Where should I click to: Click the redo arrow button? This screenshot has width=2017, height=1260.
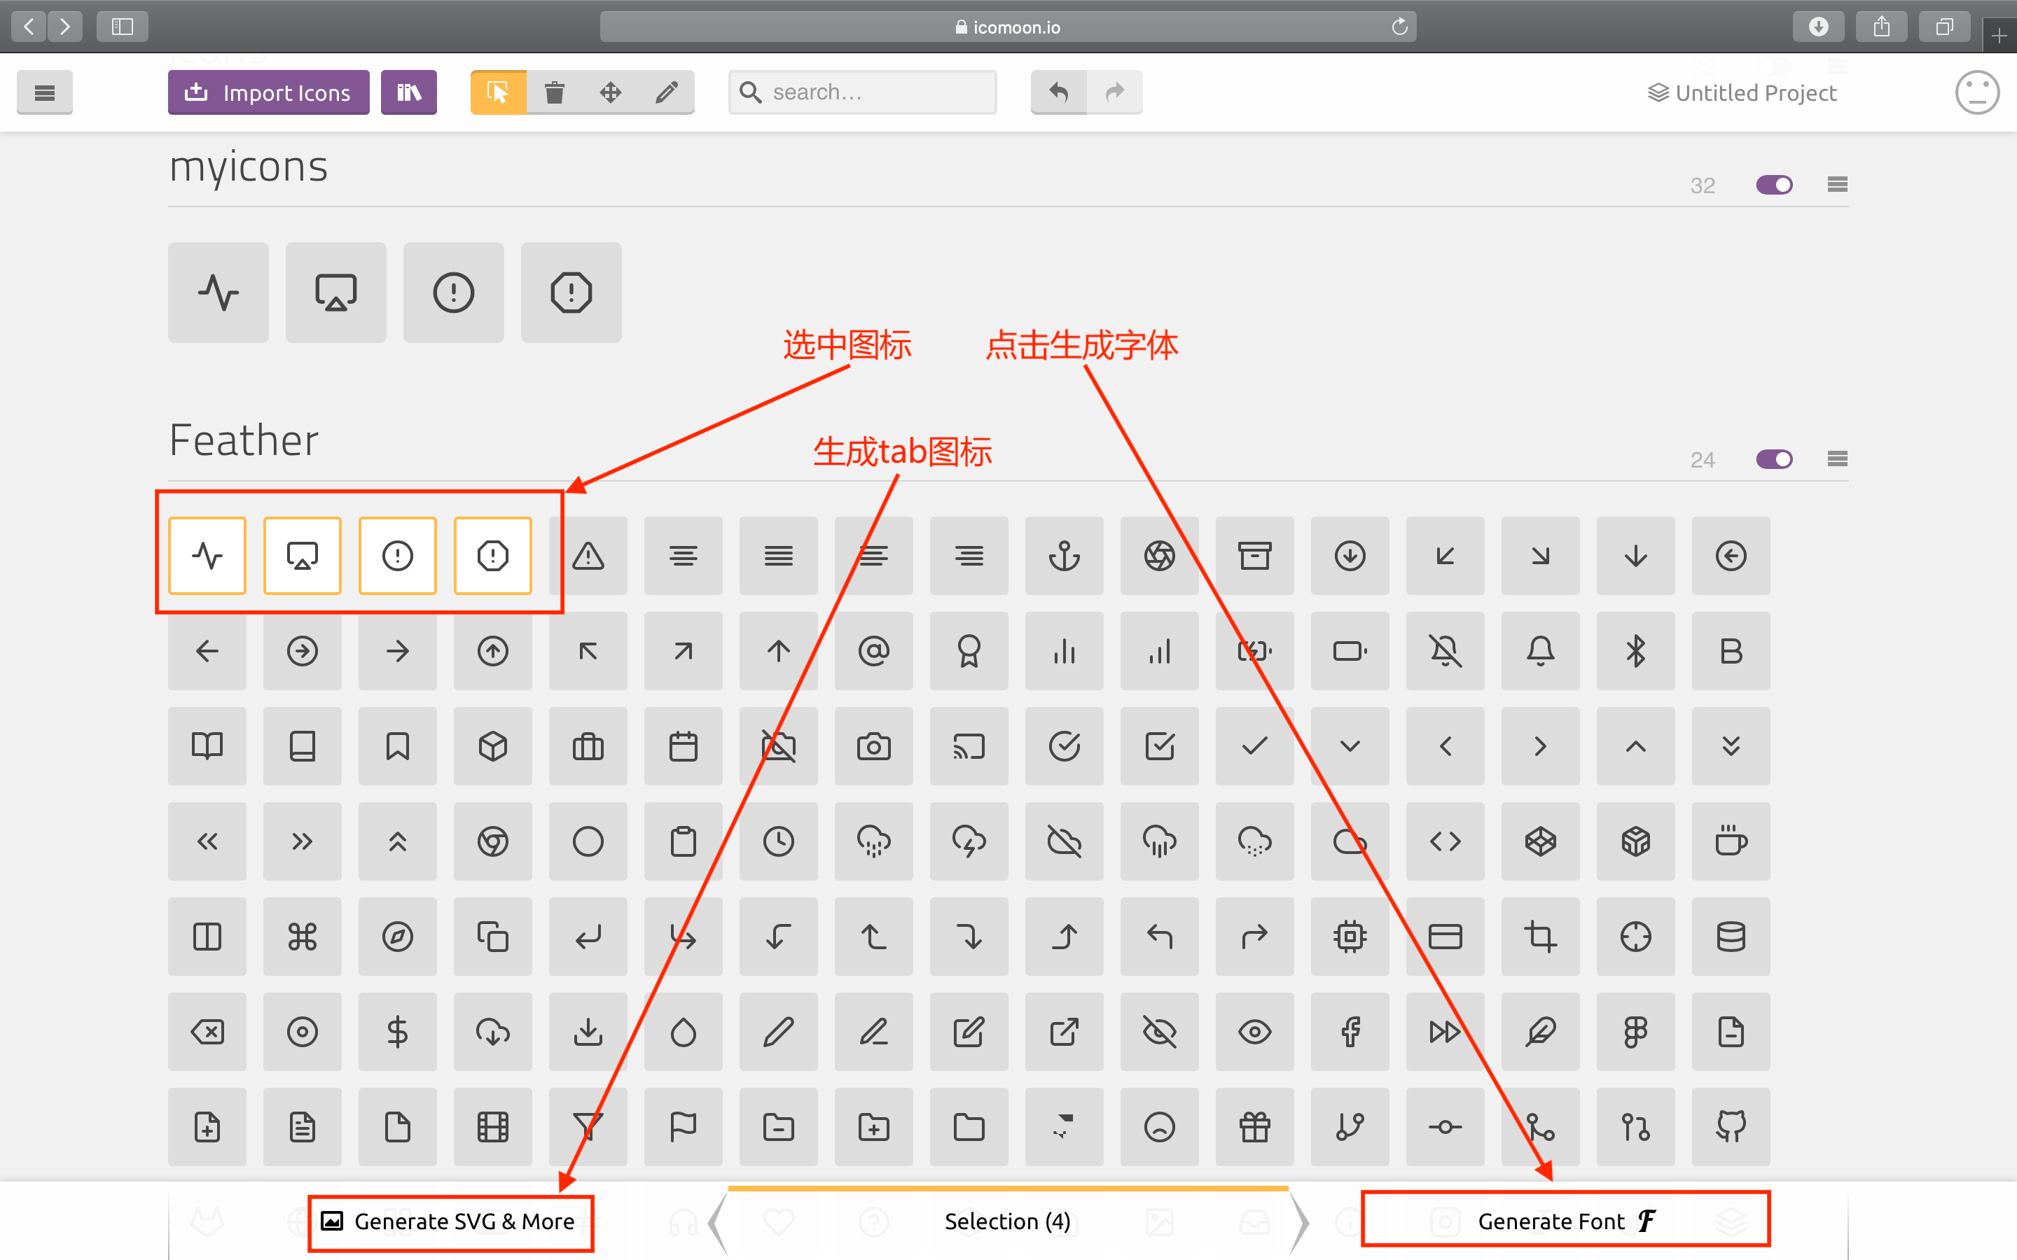tap(1114, 92)
